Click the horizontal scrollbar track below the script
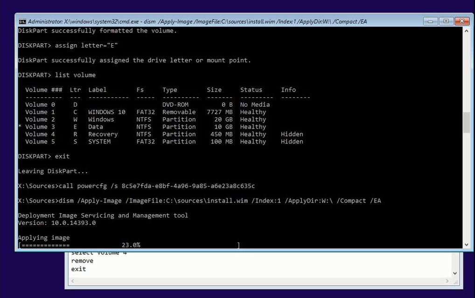475x298 pixels. coord(257,281)
